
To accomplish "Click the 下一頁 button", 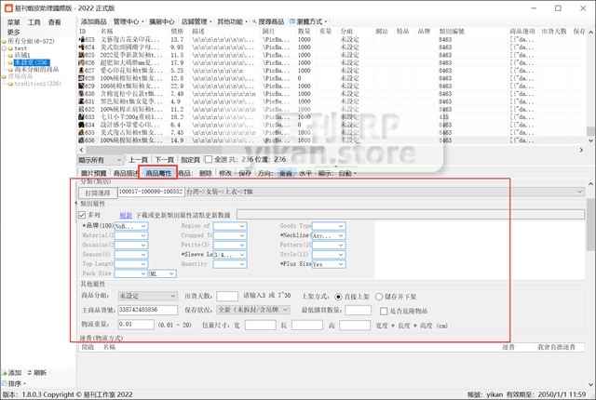I will 164,160.
